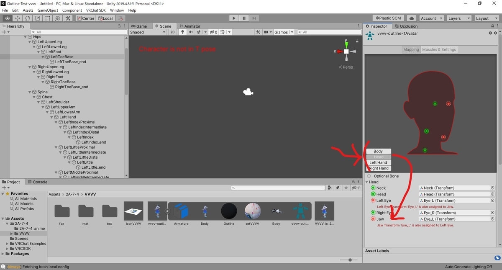Select the Rect transform tool
This screenshot has width=502, height=270.
point(48,18)
